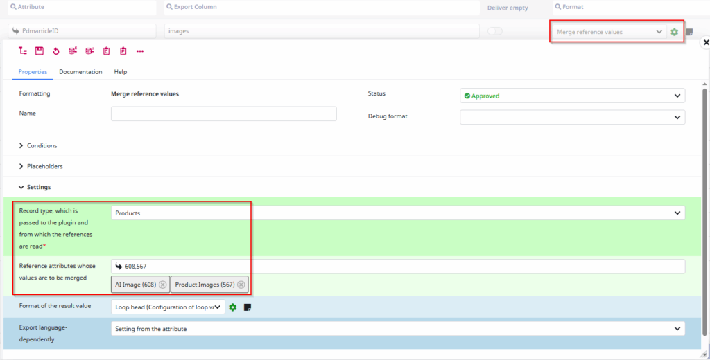Open the Products record type dropdown
Image resolution: width=710 pixels, height=360 pixels.
tap(398, 213)
